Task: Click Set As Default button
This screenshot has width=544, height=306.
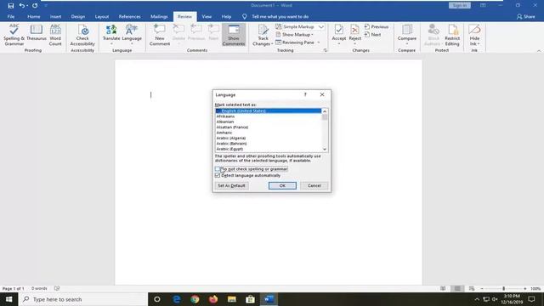Action: (231, 185)
